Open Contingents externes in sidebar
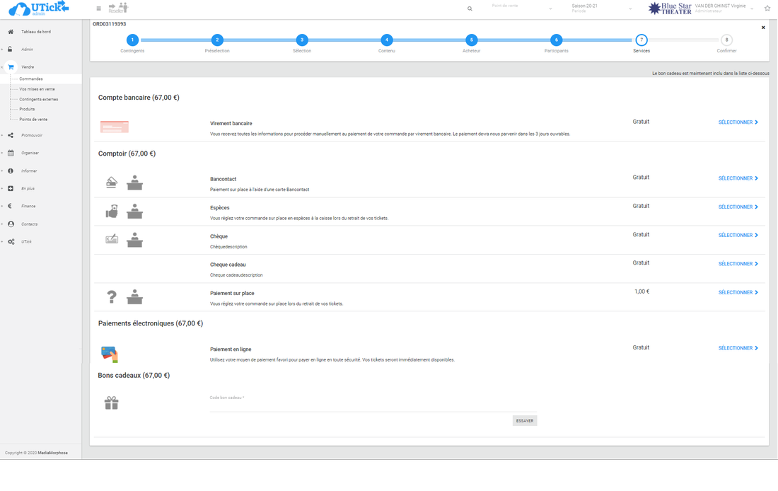This screenshot has width=778, height=491. click(x=38, y=99)
